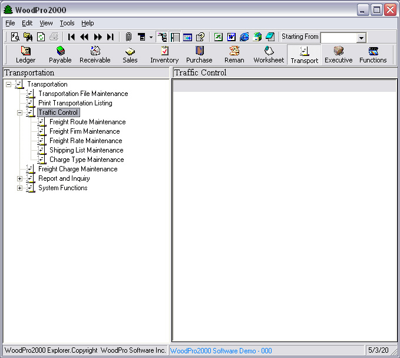This screenshot has height=358, width=400.
Task: Click the teal notebook toolbar icon
Action: [x=270, y=37]
